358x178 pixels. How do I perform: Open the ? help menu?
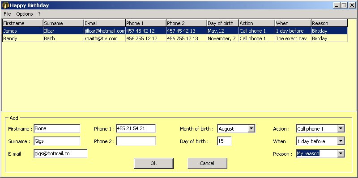[x=39, y=14]
